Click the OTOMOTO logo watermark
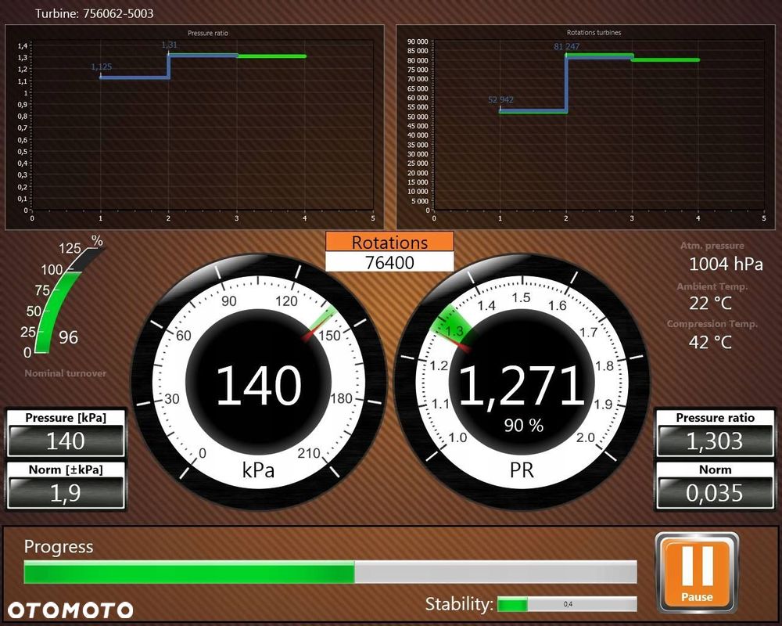The height and width of the screenshot is (626, 782). 70,610
